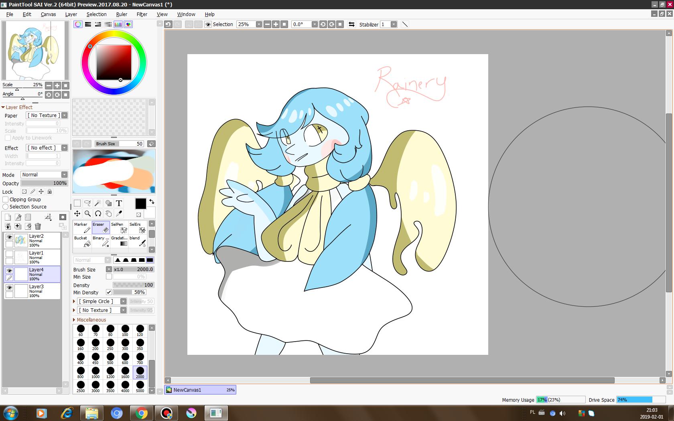Create a new linework layer
This screenshot has width=674, height=421.
pyautogui.click(x=18, y=217)
